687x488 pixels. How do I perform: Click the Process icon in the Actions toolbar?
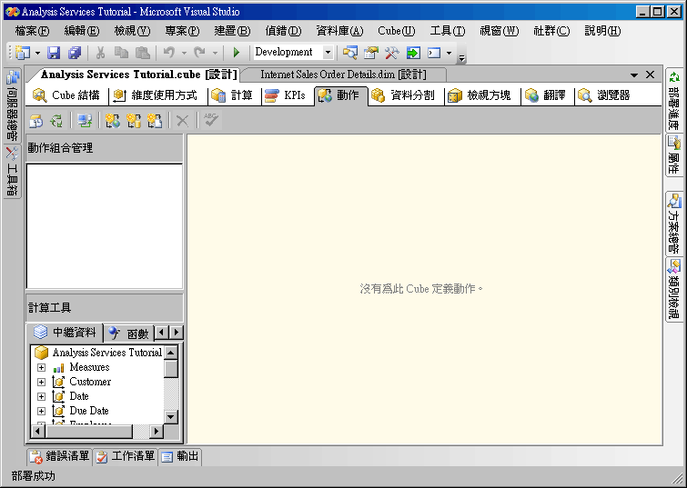[x=35, y=121]
